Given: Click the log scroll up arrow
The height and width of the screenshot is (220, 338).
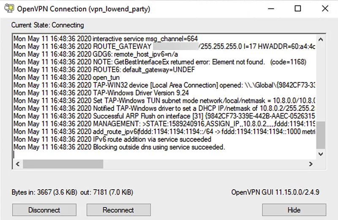Looking at the screenshot, I should (321, 39).
